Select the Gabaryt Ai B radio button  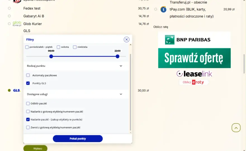tap(9, 16)
